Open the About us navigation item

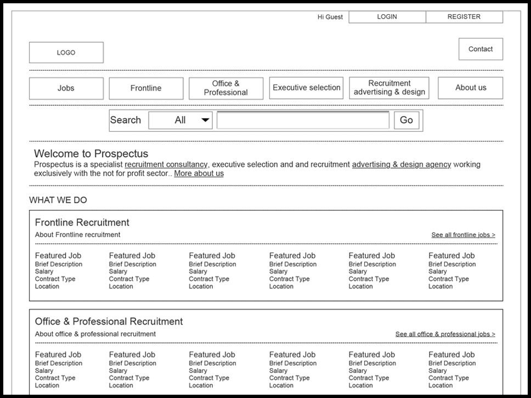coord(470,88)
